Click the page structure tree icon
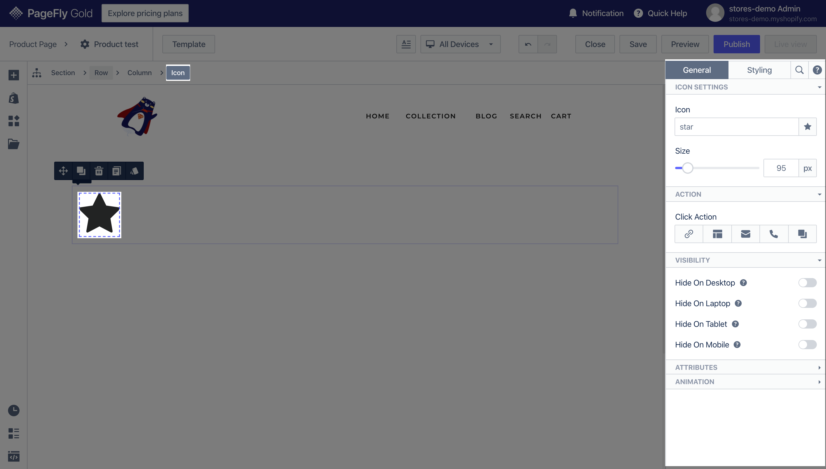826x469 pixels. click(37, 73)
